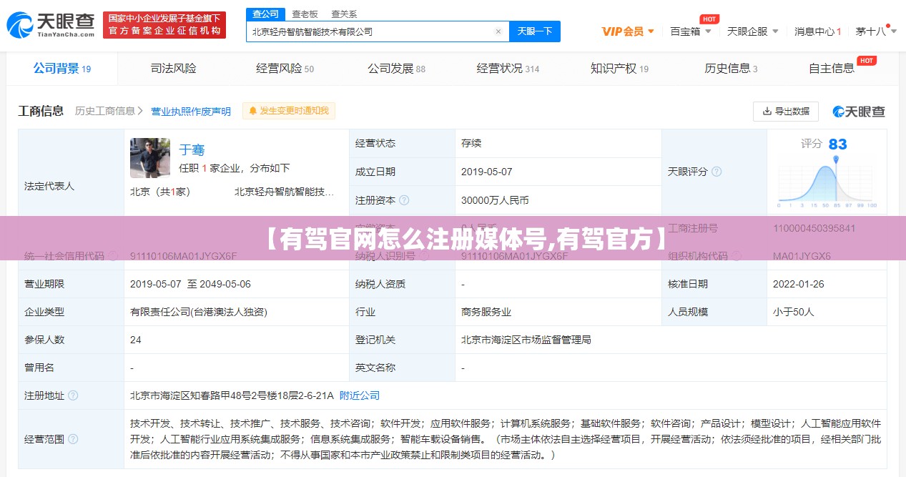Select the 成立日期 value 2019-05-07
This screenshot has width=906, height=477.
click(x=487, y=172)
